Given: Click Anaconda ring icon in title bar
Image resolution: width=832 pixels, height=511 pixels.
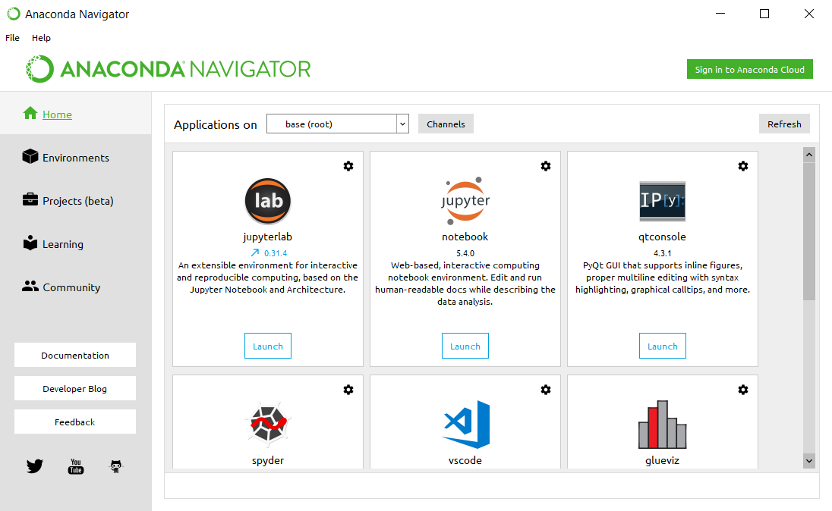Looking at the screenshot, I should click(x=13, y=14).
